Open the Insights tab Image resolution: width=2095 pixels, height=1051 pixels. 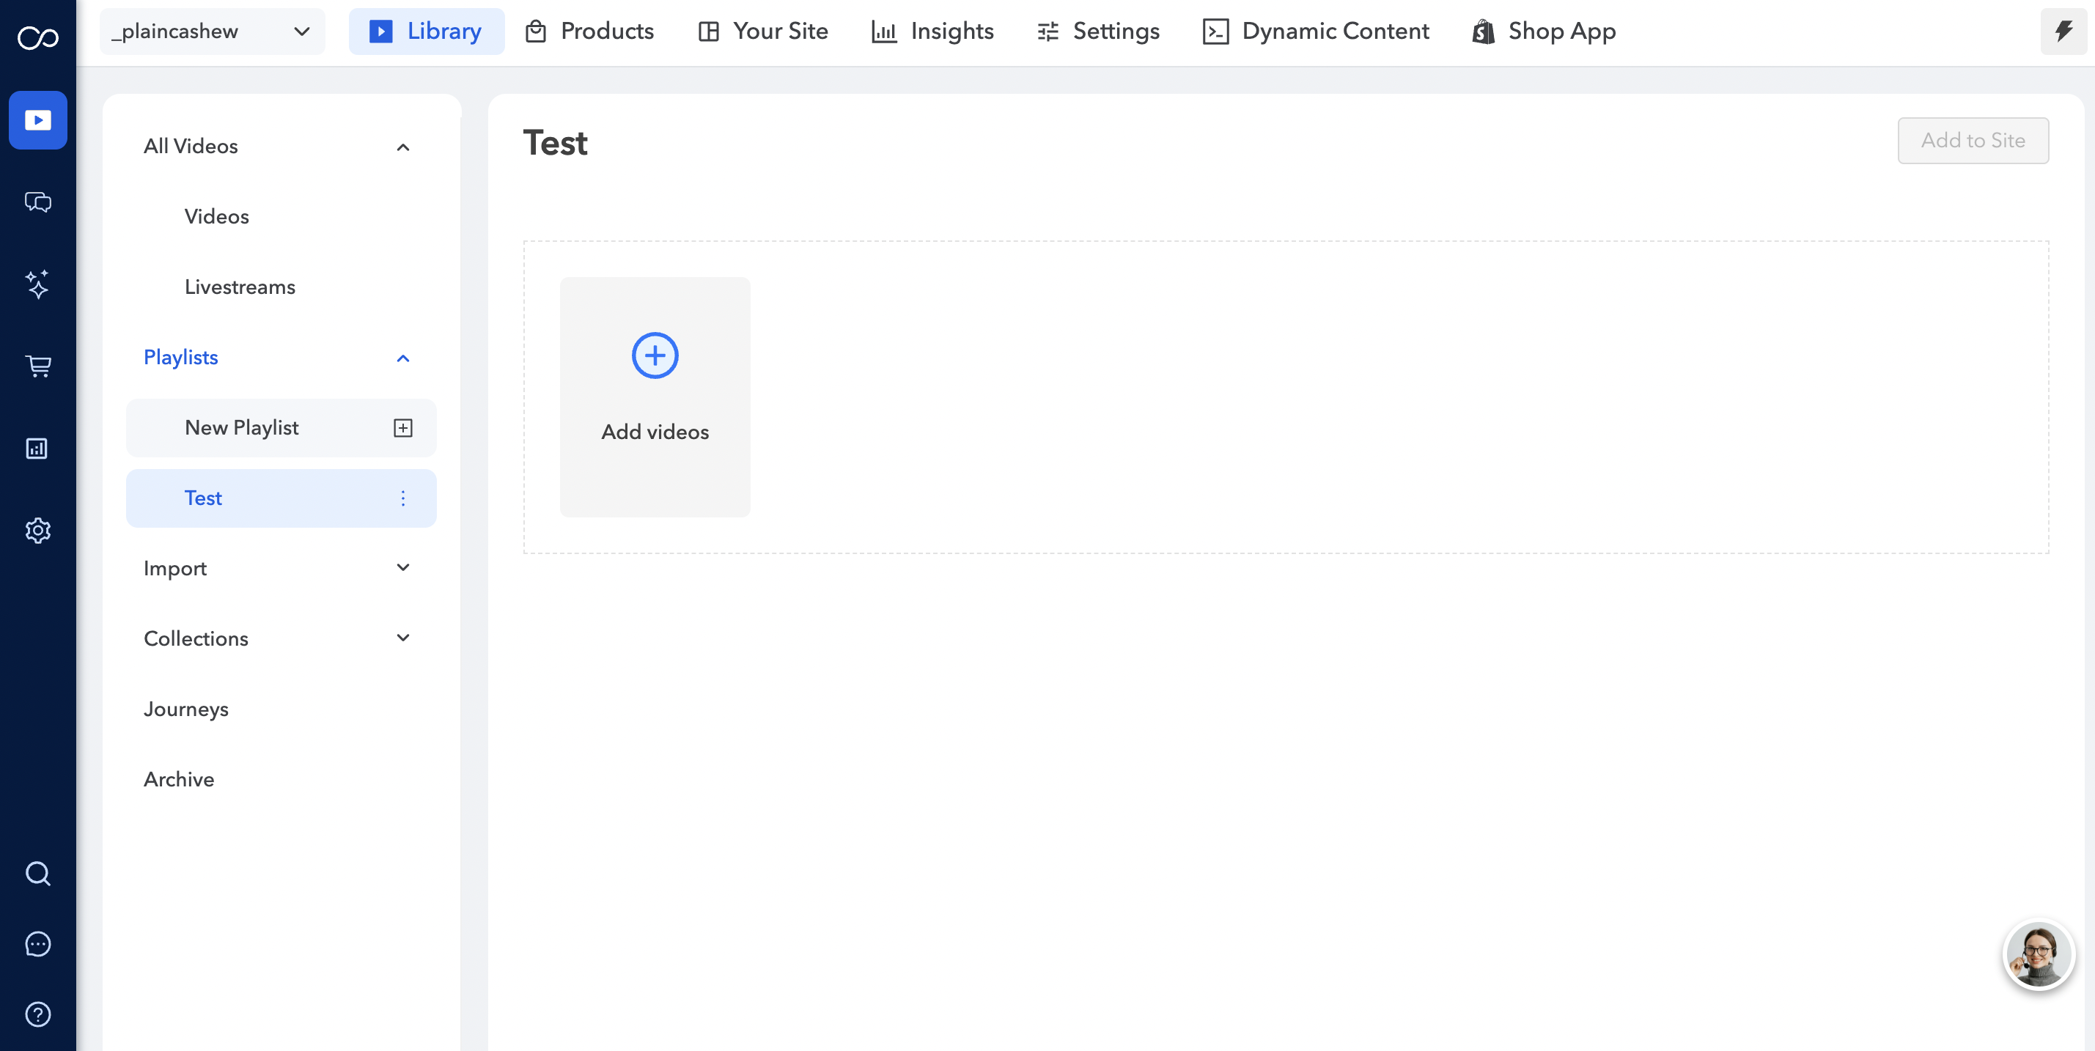(933, 32)
